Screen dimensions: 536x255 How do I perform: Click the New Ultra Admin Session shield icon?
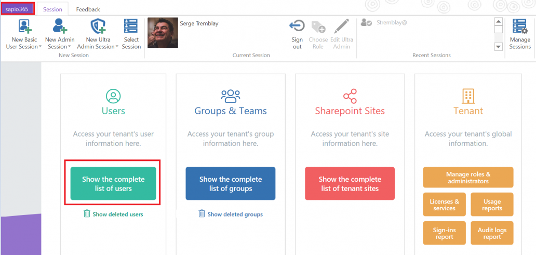[98, 26]
